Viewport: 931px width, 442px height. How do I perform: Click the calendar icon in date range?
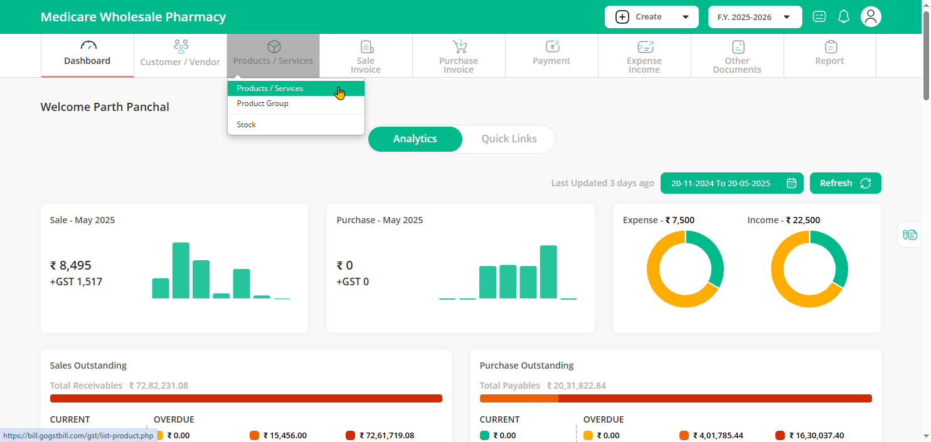point(791,183)
